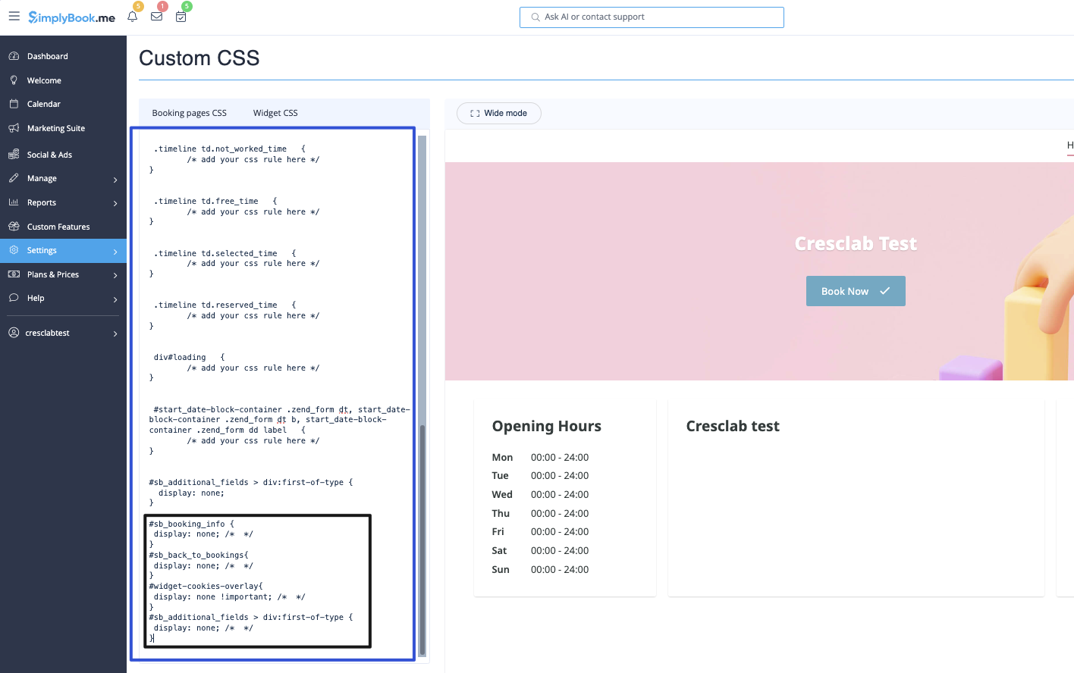The height and width of the screenshot is (673, 1074).
Task: Toggle the sidebar with the hamburger icon
Action: pyautogui.click(x=14, y=16)
